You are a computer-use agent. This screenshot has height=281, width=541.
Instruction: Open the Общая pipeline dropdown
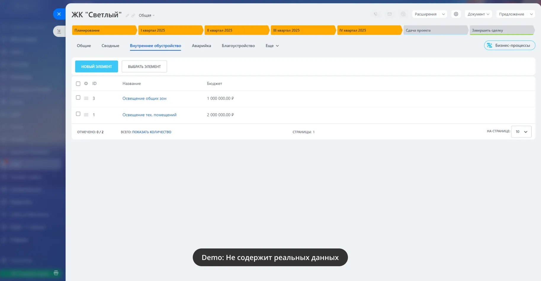[147, 15]
